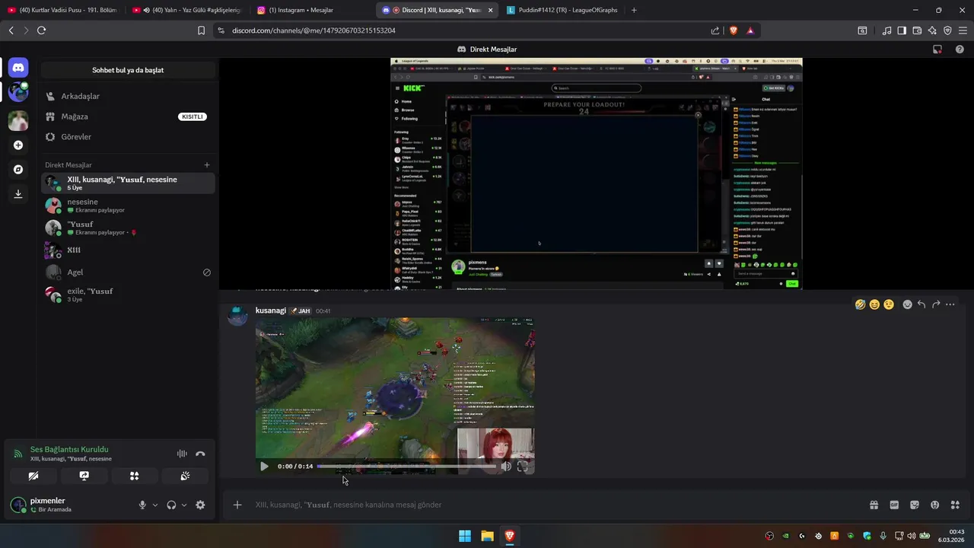Open the emoji picker in message bar
974x548 pixels.
[x=934, y=505]
